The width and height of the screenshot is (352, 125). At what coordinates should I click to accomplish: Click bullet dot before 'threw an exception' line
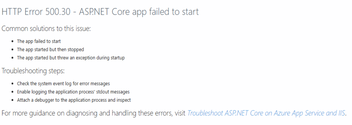click(13, 58)
